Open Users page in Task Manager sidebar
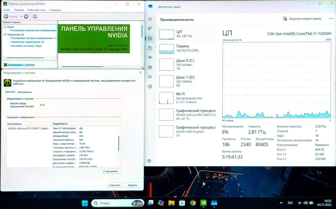The image size is (336, 209). tap(150, 67)
